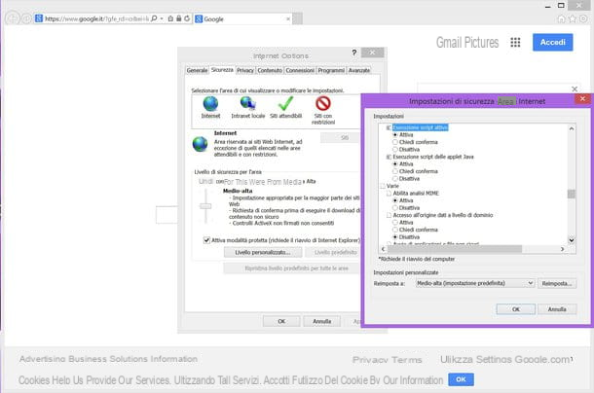Click the Reimposta button
594x393 pixels.
click(557, 283)
